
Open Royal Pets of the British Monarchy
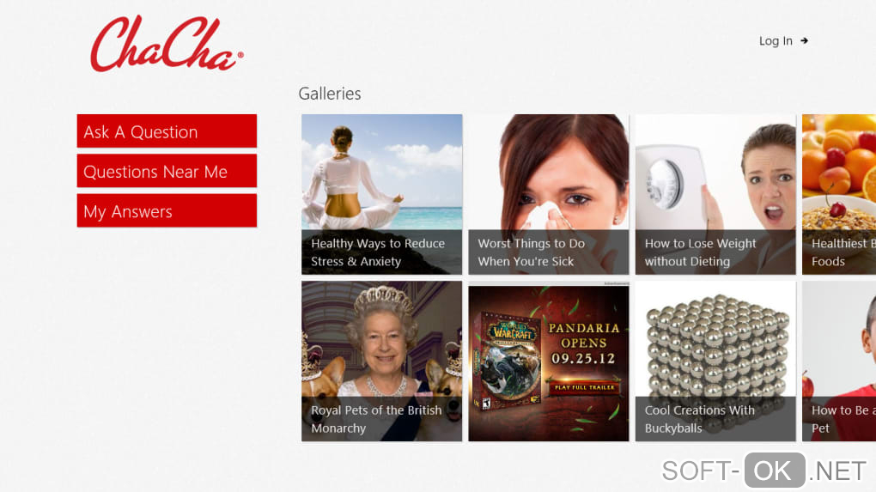coord(381,361)
